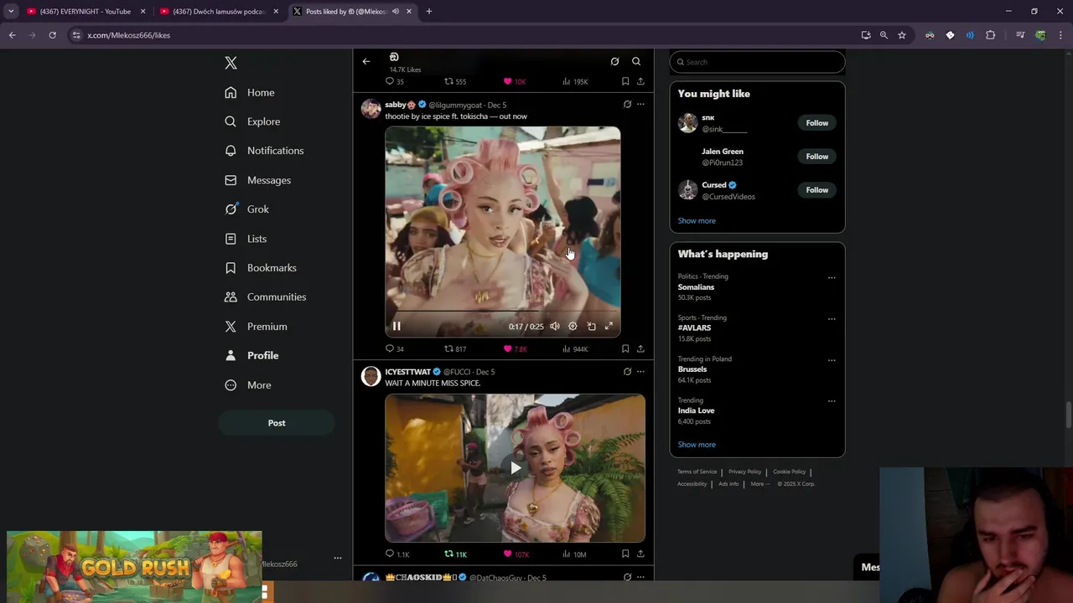Reload the page in Chrome
This screenshot has width=1073, height=603.
pyautogui.click(x=52, y=35)
